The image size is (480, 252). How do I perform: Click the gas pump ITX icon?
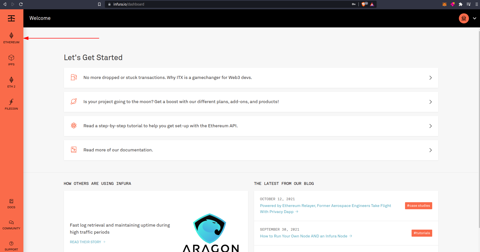pyautogui.click(x=74, y=77)
